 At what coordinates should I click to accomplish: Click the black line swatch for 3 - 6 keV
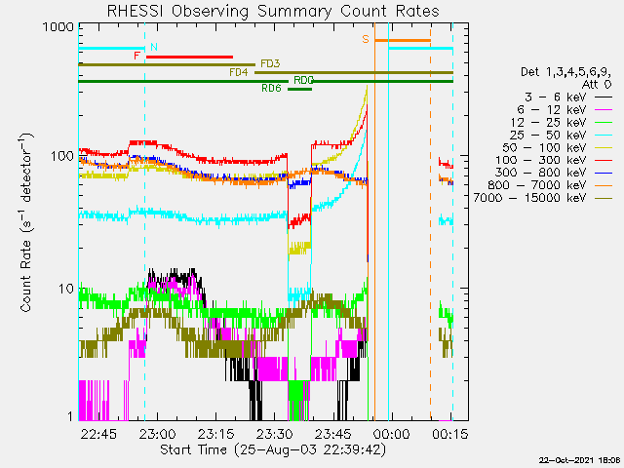604,97
